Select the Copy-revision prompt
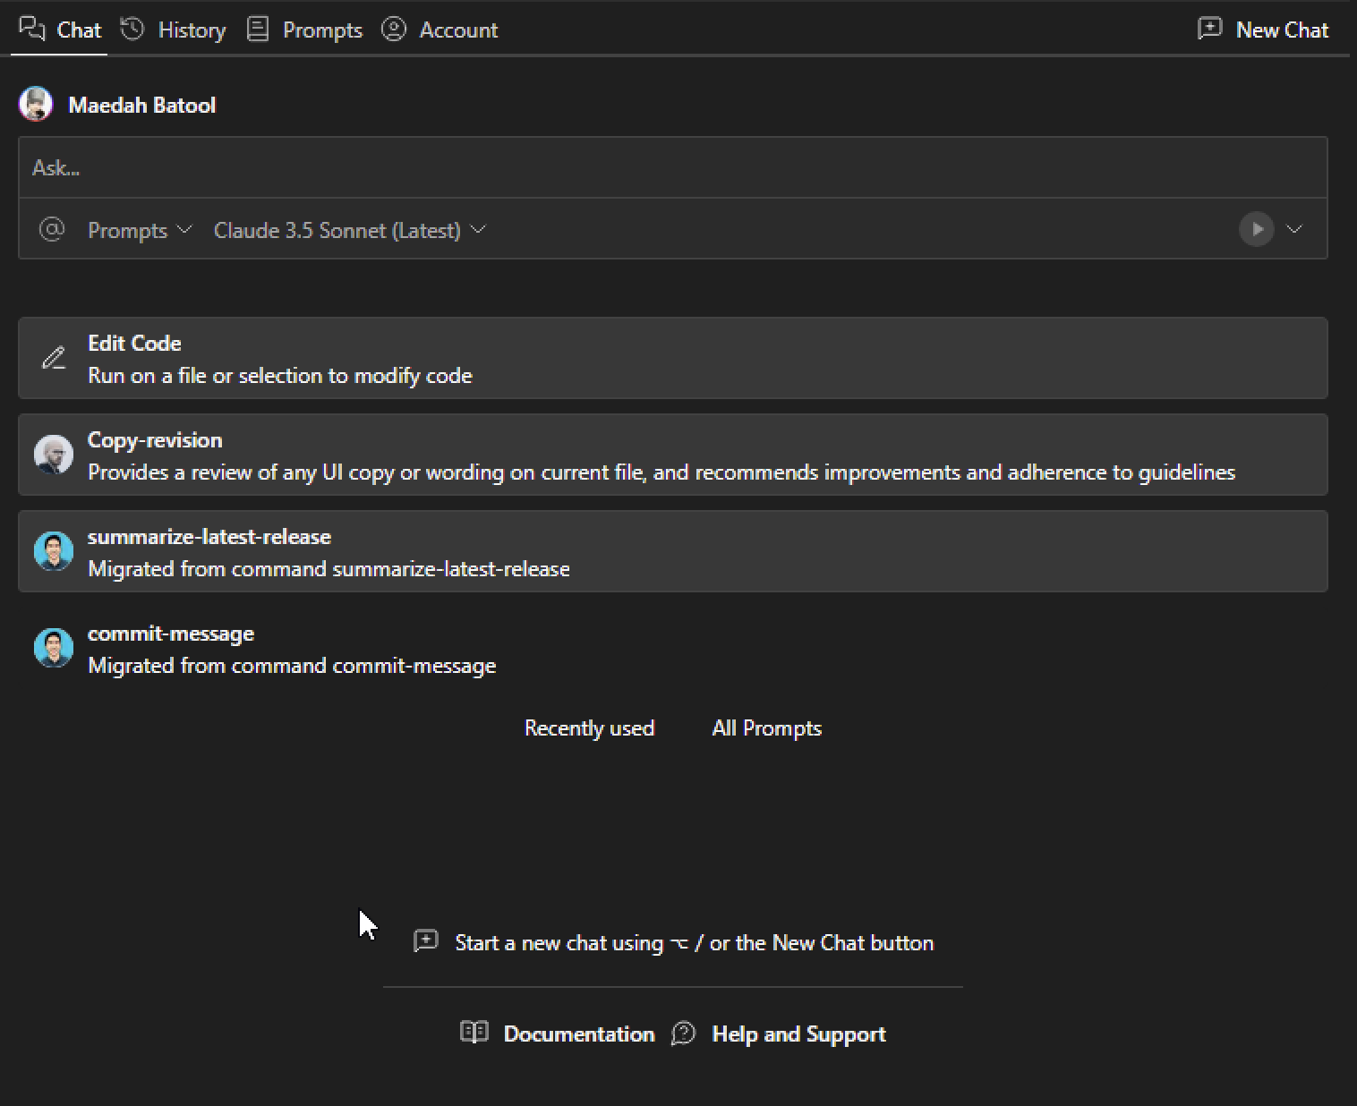Screen dimensions: 1357x1106 [x=673, y=455]
